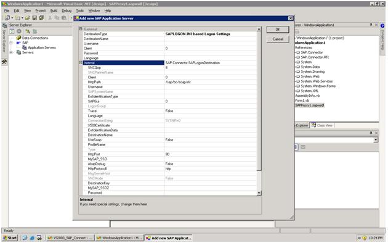
Task: Select the UseSoap property value False
Action: click(211, 140)
